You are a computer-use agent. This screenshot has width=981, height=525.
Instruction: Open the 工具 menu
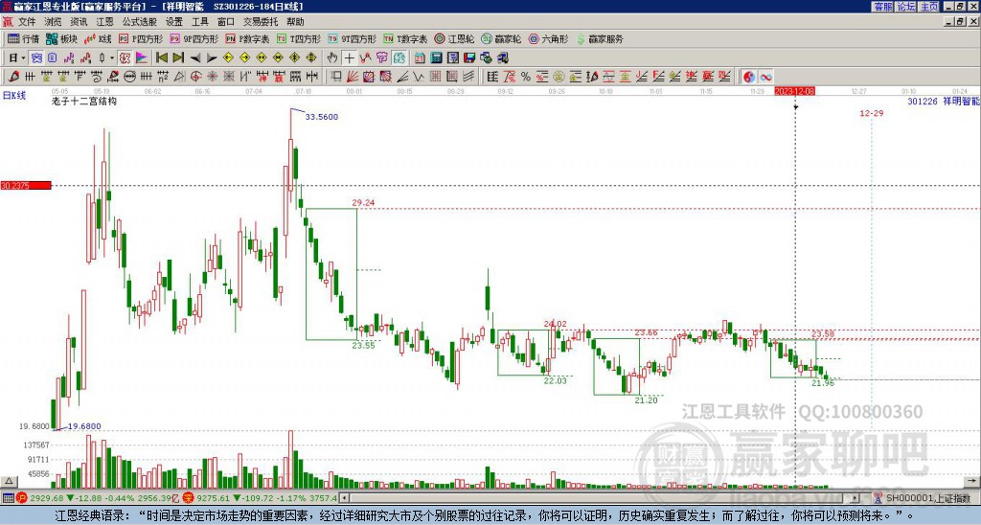(199, 22)
